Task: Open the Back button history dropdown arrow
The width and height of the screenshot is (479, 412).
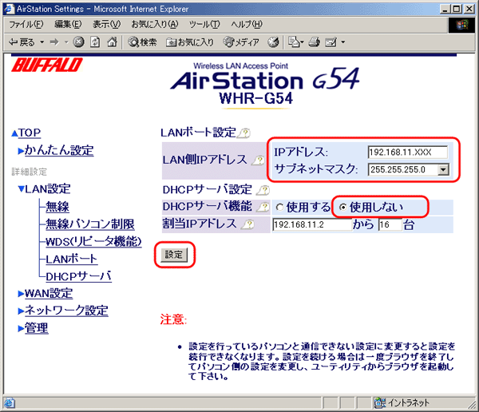Action: point(42,42)
